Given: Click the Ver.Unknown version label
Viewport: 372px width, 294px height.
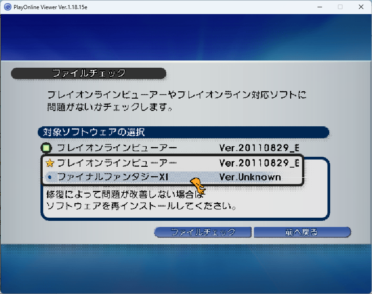Looking at the screenshot, I should pyautogui.click(x=250, y=177).
